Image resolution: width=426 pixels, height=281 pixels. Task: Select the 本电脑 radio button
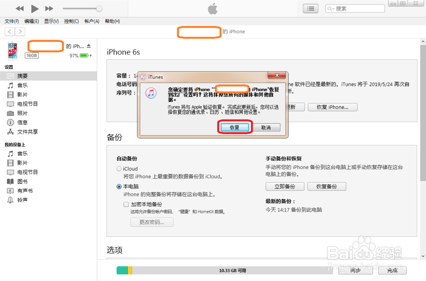pyautogui.click(x=119, y=187)
